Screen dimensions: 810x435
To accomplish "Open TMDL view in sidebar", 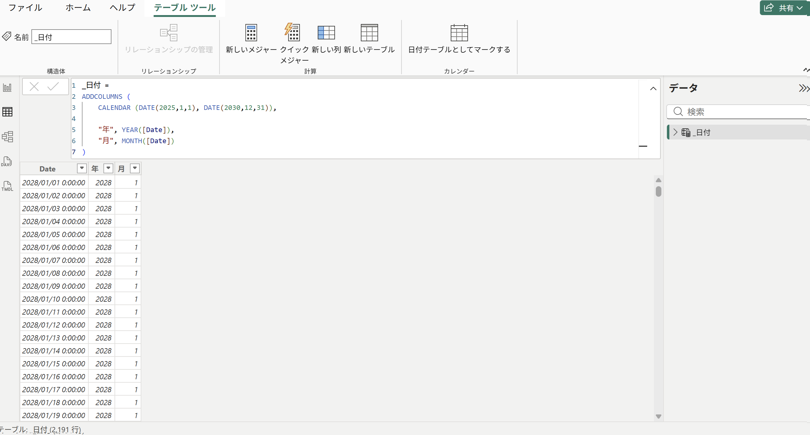I will (x=7, y=186).
